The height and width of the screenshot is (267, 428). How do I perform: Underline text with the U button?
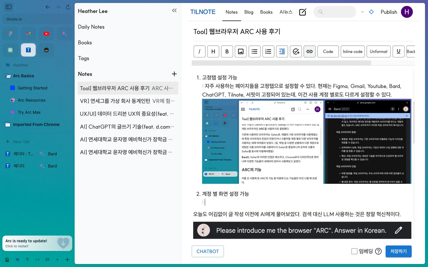[x=399, y=51]
